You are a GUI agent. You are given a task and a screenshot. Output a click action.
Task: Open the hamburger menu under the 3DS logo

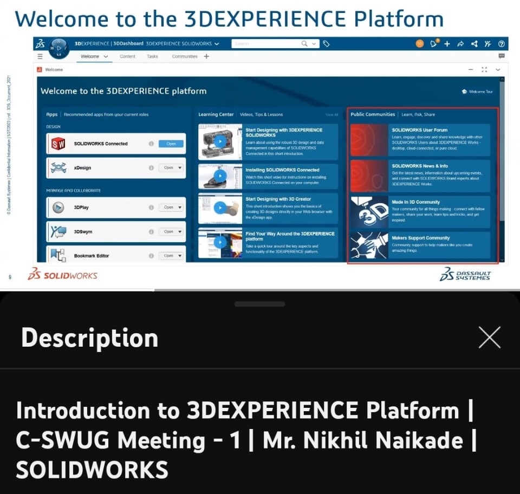click(x=40, y=56)
